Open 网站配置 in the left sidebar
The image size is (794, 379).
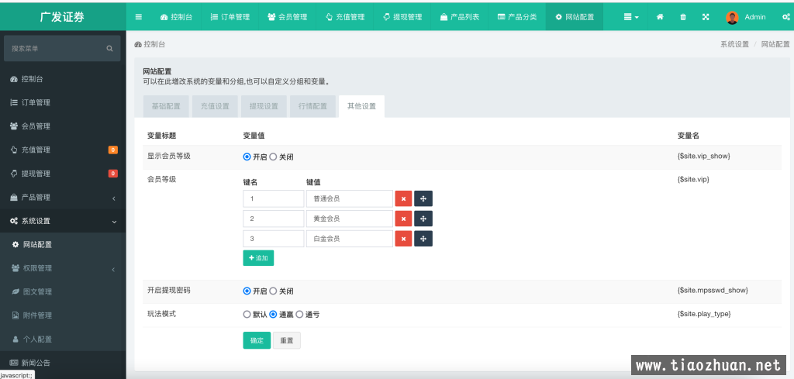(63, 244)
